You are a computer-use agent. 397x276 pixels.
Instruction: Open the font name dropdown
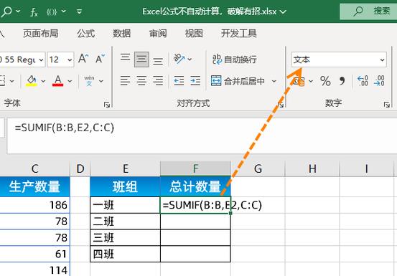pyautogui.click(x=41, y=60)
